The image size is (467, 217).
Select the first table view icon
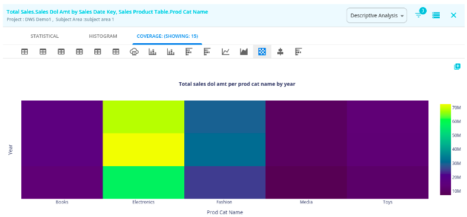tap(24, 51)
